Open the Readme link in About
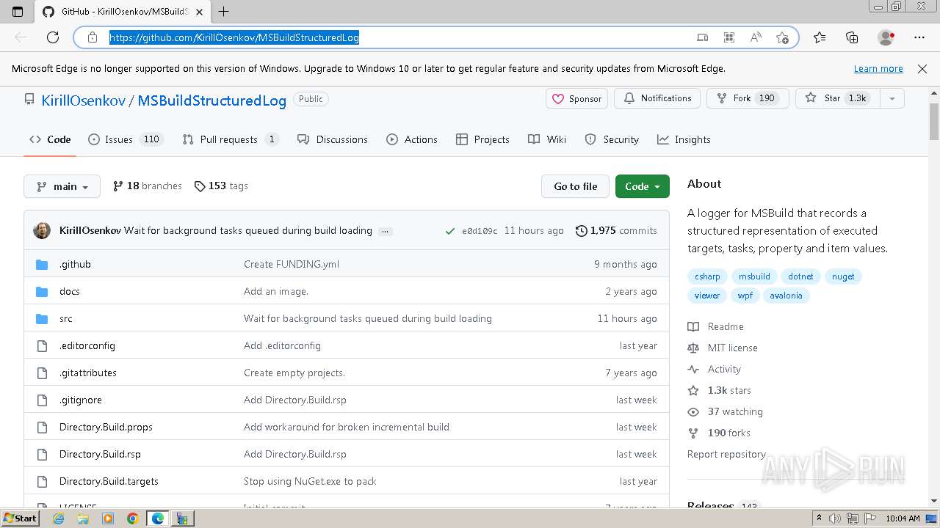The width and height of the screenshot is (940, 528). 716,326
